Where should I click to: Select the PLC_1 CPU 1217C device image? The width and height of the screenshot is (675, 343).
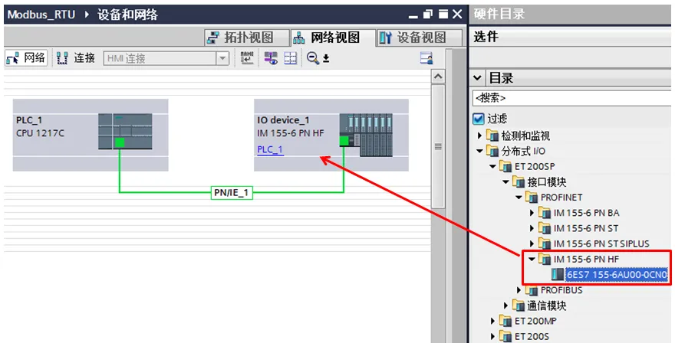pyautogui.click(x=125, y=132)
